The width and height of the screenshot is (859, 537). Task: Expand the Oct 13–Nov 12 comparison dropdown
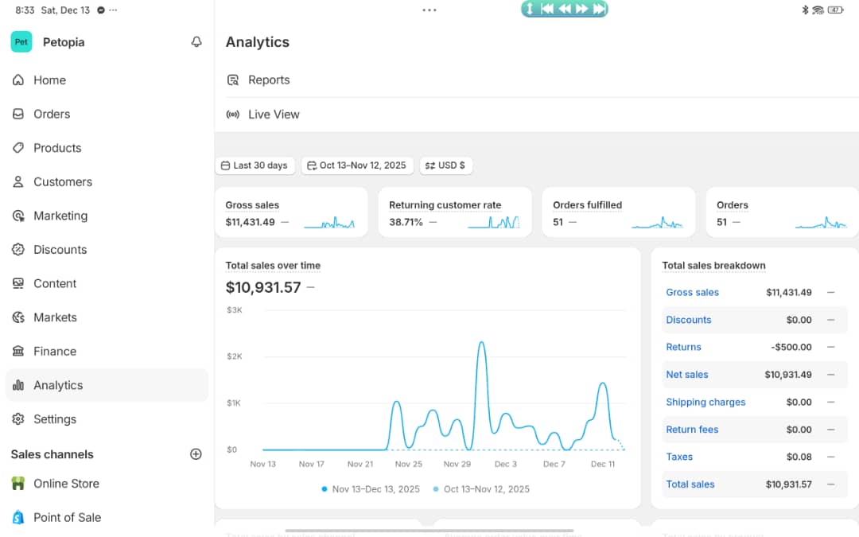click(x=356, y=165)
